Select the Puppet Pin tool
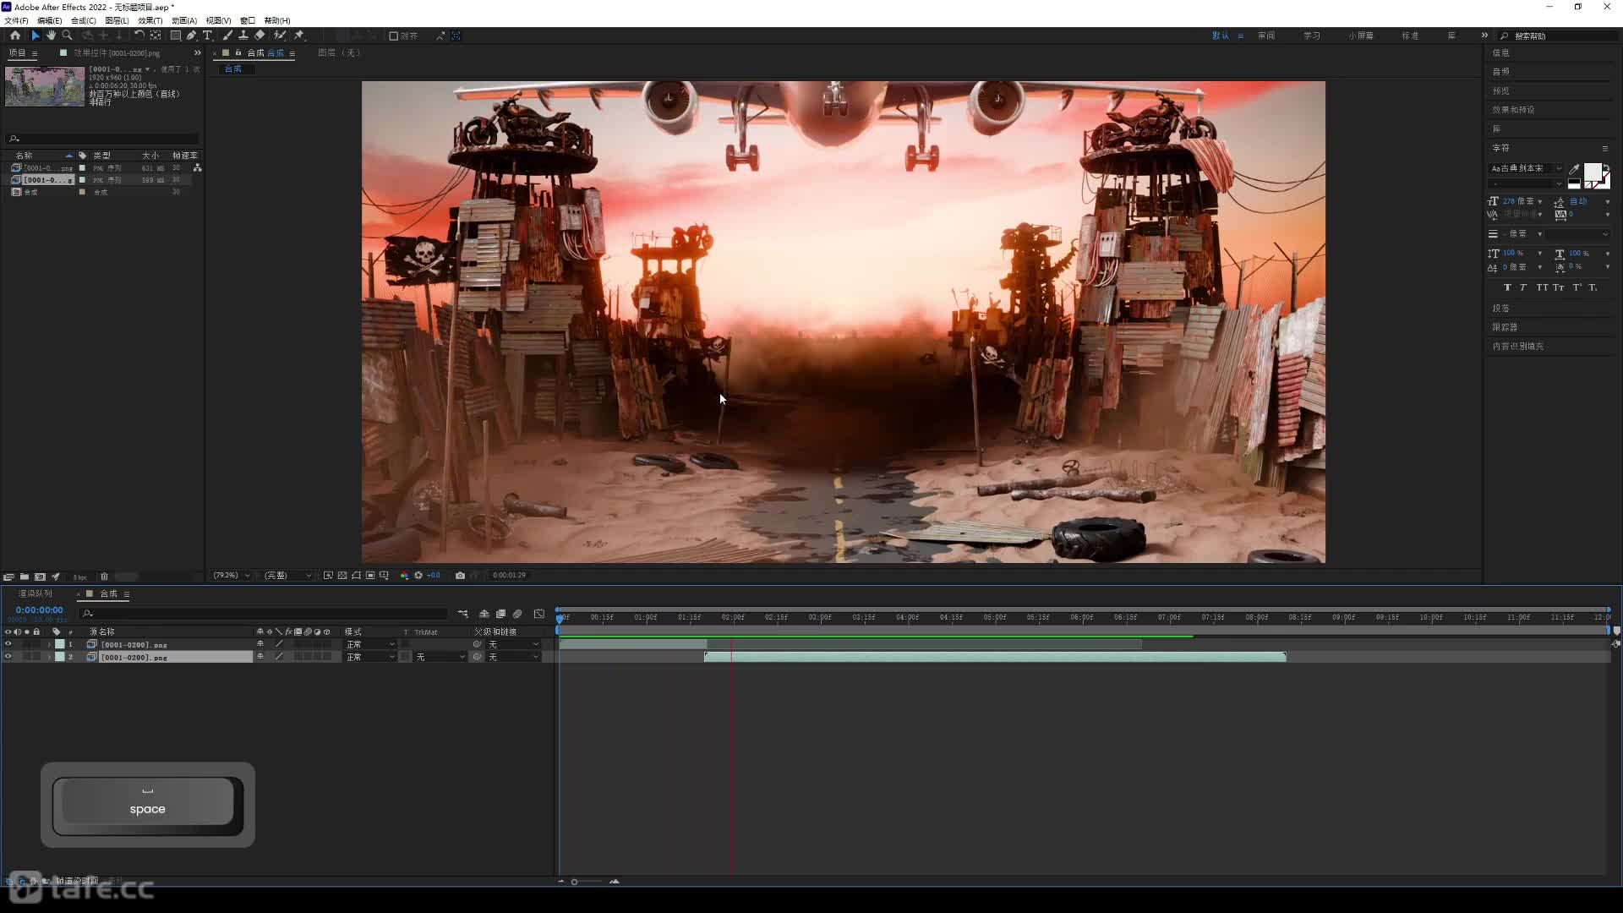 coord(299,36)
